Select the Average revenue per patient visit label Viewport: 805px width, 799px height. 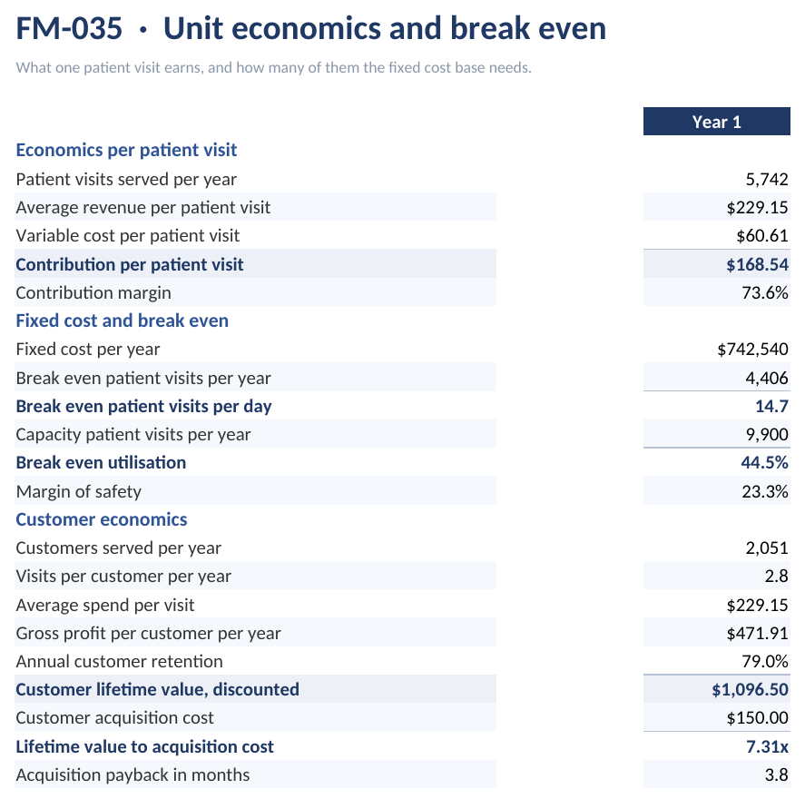click(x=142, y=207)
